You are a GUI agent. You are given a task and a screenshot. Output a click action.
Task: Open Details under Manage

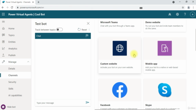(x=12, y=68)
